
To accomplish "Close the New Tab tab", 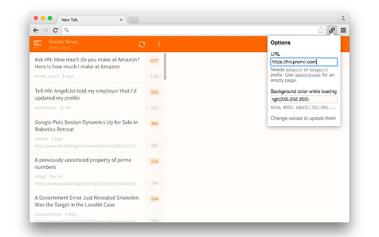I will click(121, 20).
